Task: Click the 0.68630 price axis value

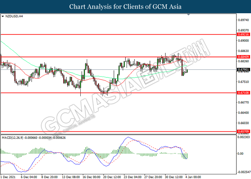Action: 243,51
